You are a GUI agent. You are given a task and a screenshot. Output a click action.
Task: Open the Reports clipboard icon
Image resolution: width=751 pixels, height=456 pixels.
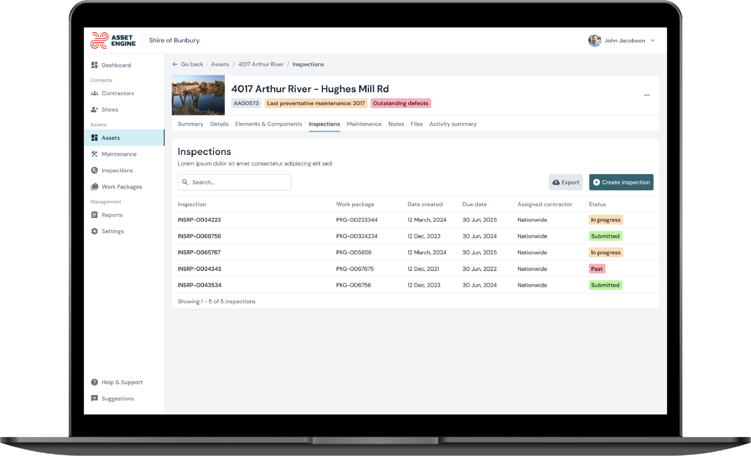pyautogui.click(x=94, y=215)
